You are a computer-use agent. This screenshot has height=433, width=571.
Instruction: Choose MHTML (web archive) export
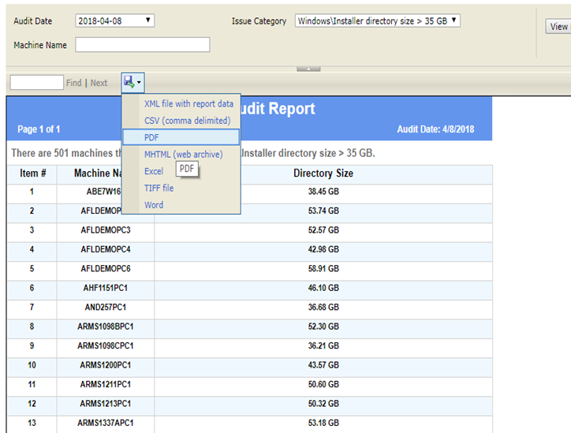(183, 155)
